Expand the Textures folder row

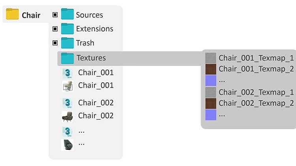[91, 58]
